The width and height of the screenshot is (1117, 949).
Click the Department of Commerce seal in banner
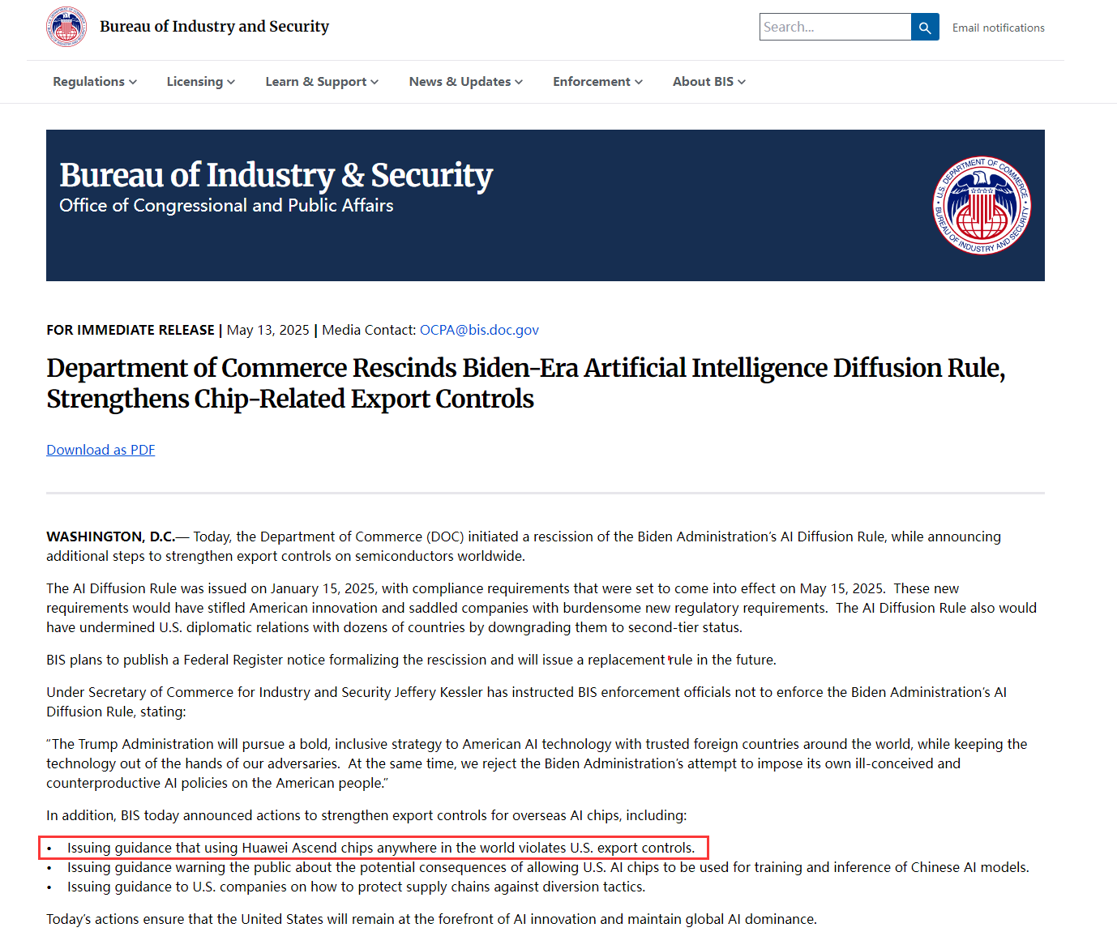[982, 205]
